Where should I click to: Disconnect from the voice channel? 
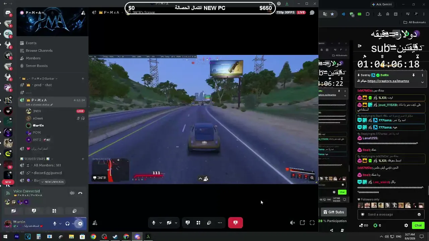point(80,193)
